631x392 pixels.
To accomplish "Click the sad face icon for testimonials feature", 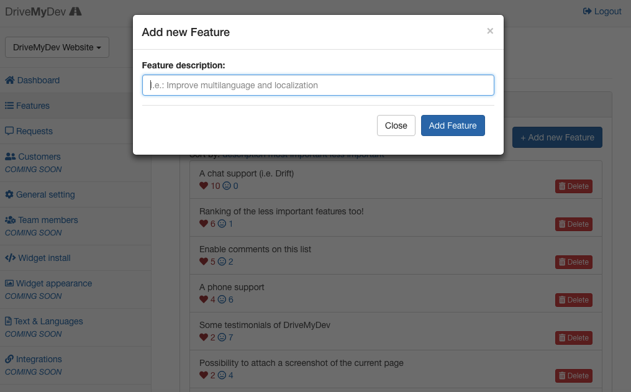I will pyautogui.click(x=222, y=337).
